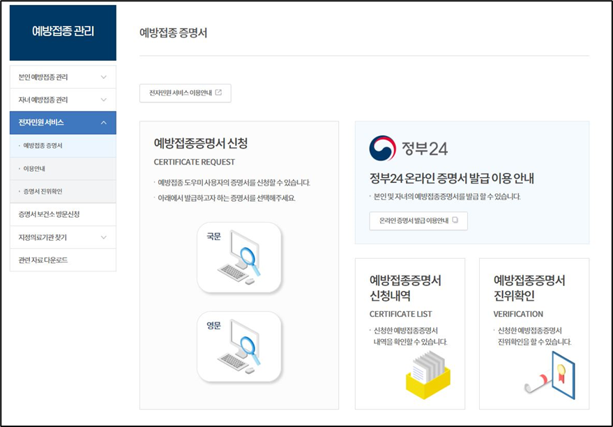Click 정부24 온라인 증명서 발급 이용 안내 heading
Screen dimensions: 613x427
coord(451,179)
